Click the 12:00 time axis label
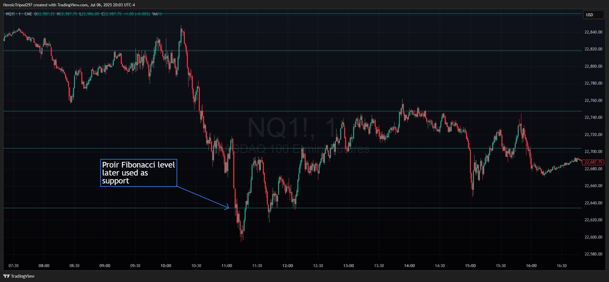 tap(288, 266)
